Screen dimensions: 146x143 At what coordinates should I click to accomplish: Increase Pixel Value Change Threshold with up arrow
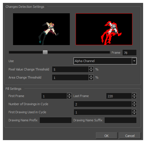91,68
